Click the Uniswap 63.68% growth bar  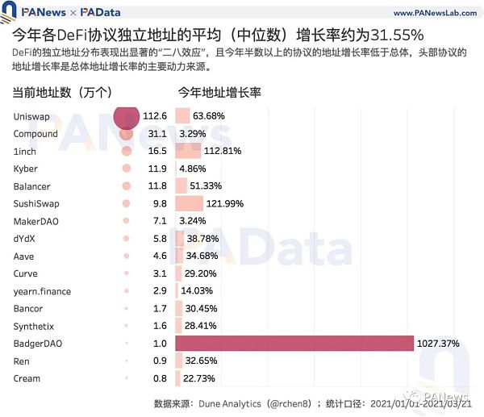coord(183,116)
